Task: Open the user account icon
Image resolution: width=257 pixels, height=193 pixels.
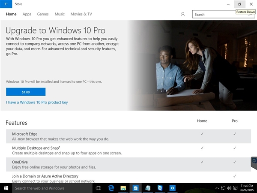Action: coord(183,14)
